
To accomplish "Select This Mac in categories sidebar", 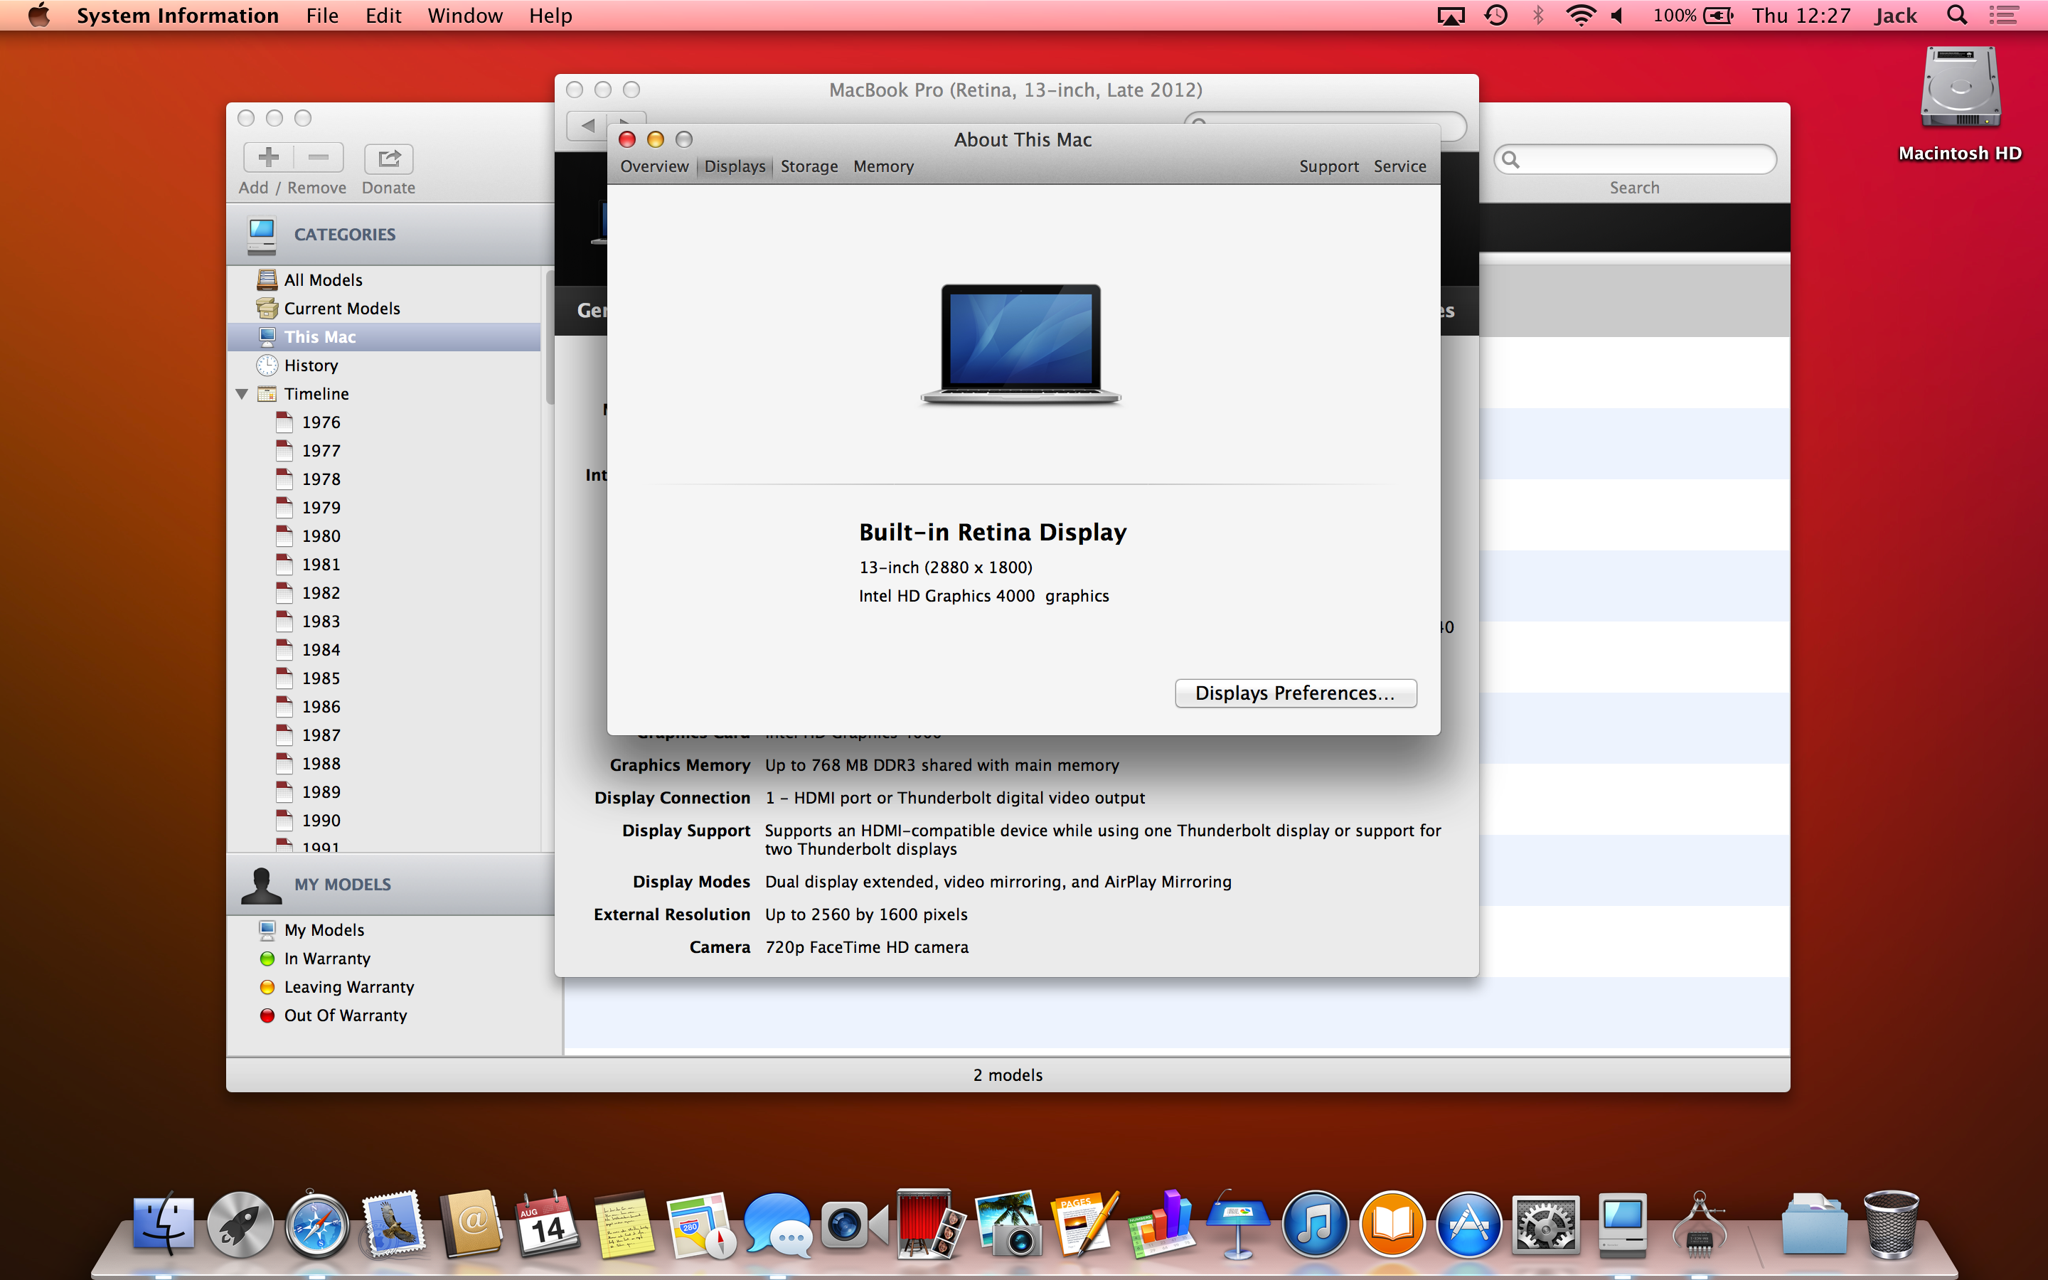I will tap(320, 337).
